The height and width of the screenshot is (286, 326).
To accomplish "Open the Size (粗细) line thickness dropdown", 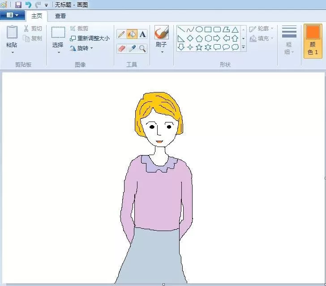I will click(x=289, y=39).
